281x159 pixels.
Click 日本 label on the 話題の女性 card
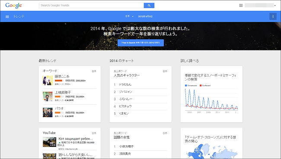coord(165,133)
